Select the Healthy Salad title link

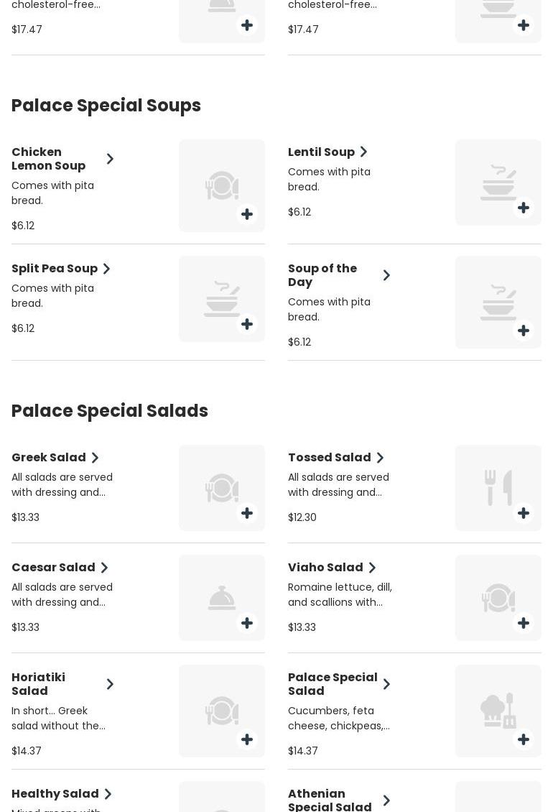point(55,793)
